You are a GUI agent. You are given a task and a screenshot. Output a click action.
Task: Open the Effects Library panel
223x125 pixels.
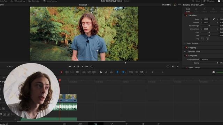pyautogui.click(x=18, y=1)
